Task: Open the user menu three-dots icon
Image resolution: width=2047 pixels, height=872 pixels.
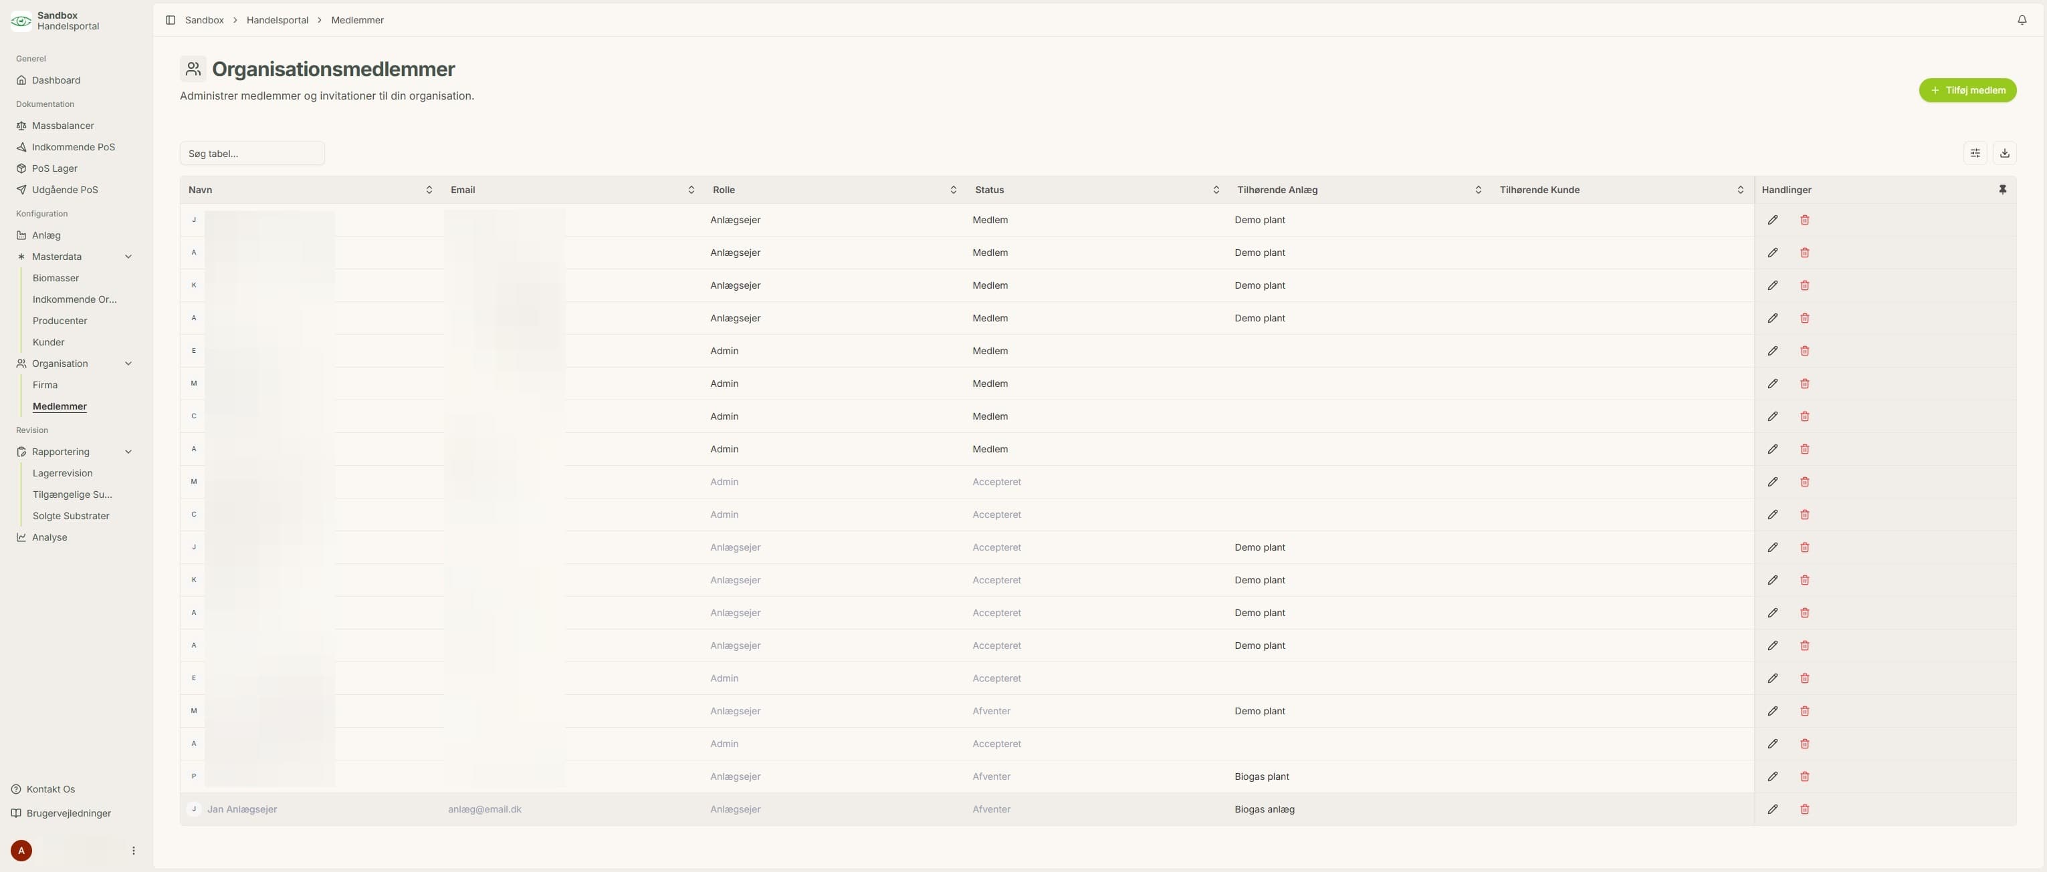Action: [134, 851]
